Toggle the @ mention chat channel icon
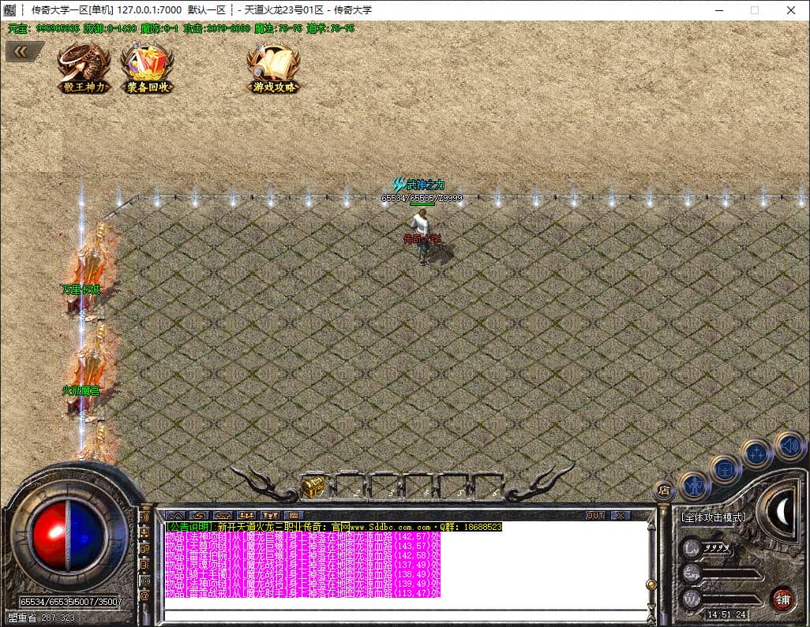This screenshot has width=810, height=627. tap(145, 596)
